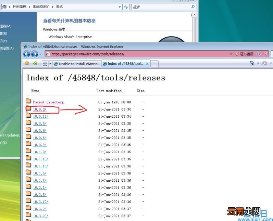The width and height of the screenshot is (273, 221).
Task: Click 控制面板 in System window breadcrumb
Action: pyautogui.click(x=19, y=7)
